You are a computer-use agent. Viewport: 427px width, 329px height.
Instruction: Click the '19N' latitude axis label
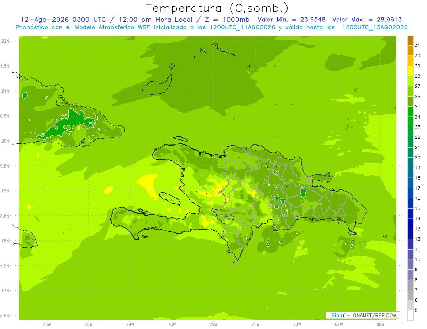tap(5, 191)
